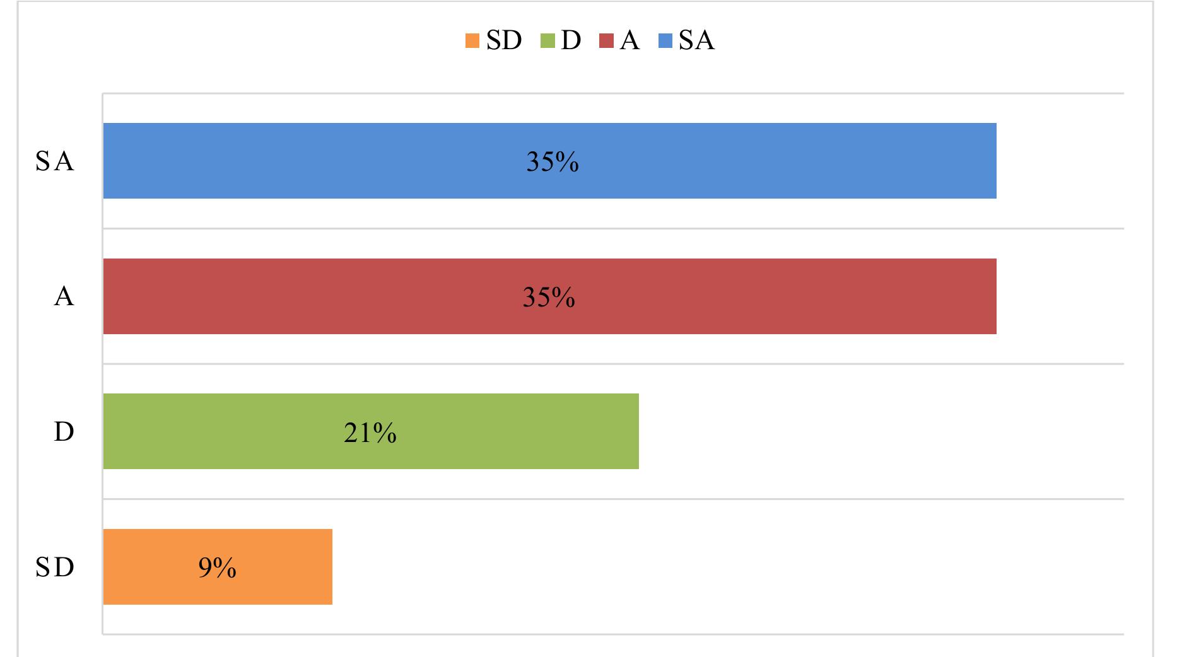The image size is (1177, 657).
Task: Click the A axis category label
Action: pos(64,296)
